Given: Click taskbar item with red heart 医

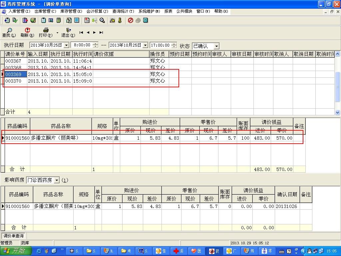Looking at the screenshot, I should (196, 251).
